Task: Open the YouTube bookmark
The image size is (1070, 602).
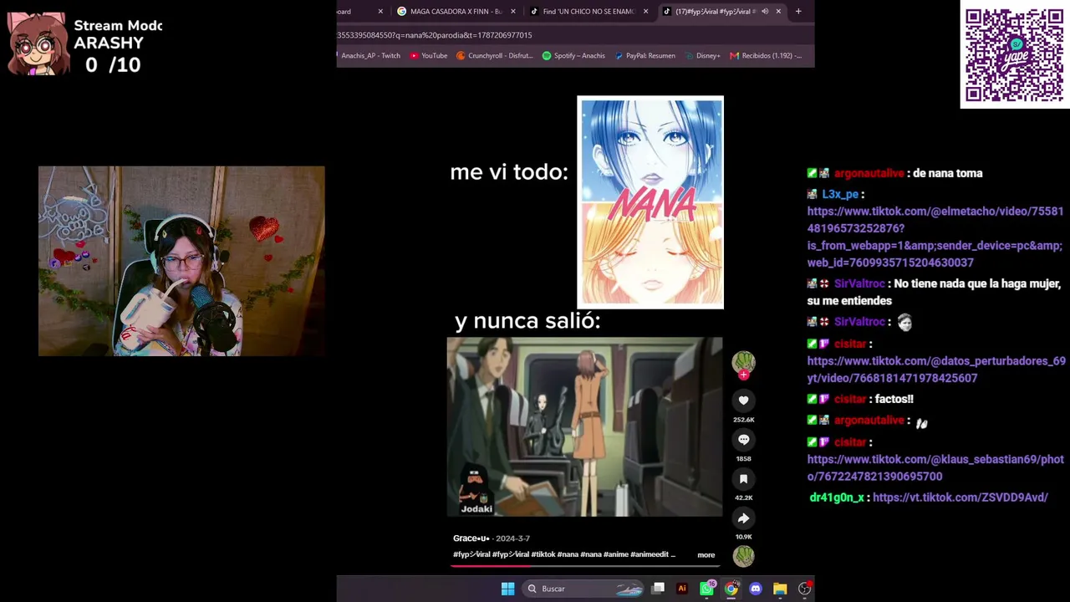Action: pos(429,56)
